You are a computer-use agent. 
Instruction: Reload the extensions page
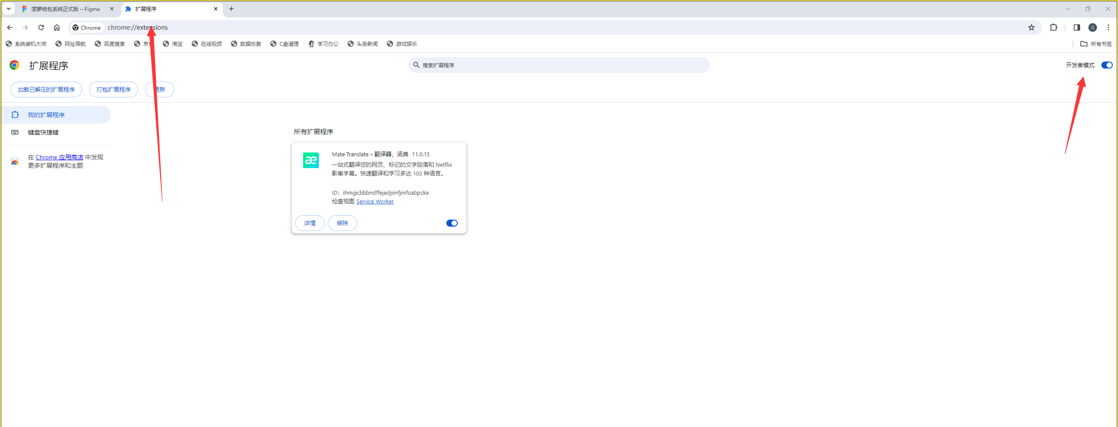[x=41, y=28]
